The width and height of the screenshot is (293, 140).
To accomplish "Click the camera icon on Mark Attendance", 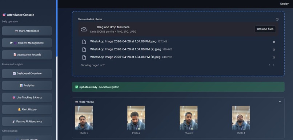I will pos(17,31).
